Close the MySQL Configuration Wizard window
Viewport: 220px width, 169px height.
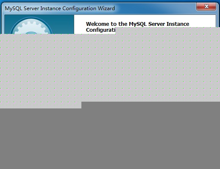click(x=206, y=6)
